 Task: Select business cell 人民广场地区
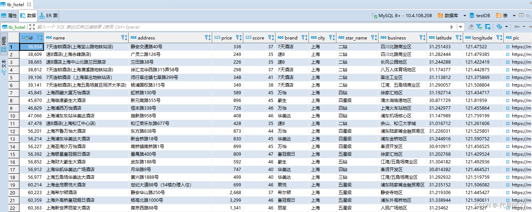point(402,208)
